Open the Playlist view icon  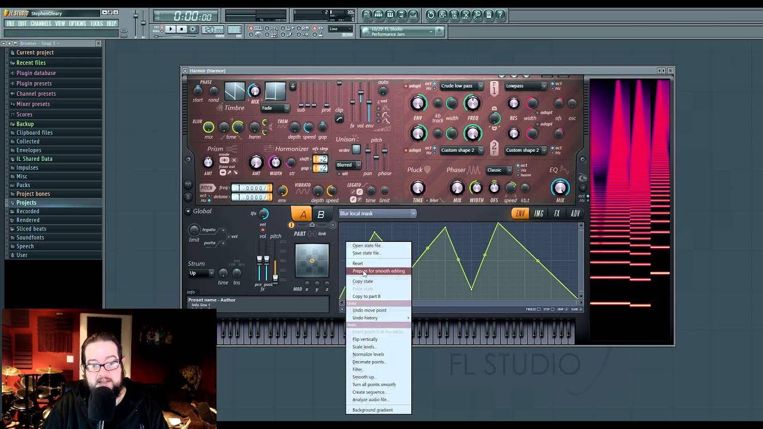pyautogui.click(x=367, y=15)
